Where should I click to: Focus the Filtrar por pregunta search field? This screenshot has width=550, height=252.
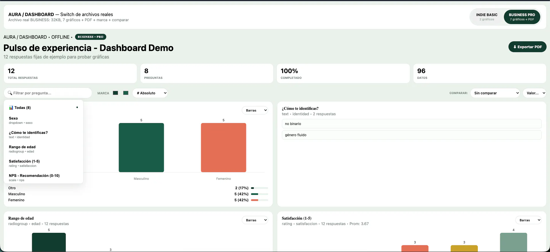coord(48,93)
